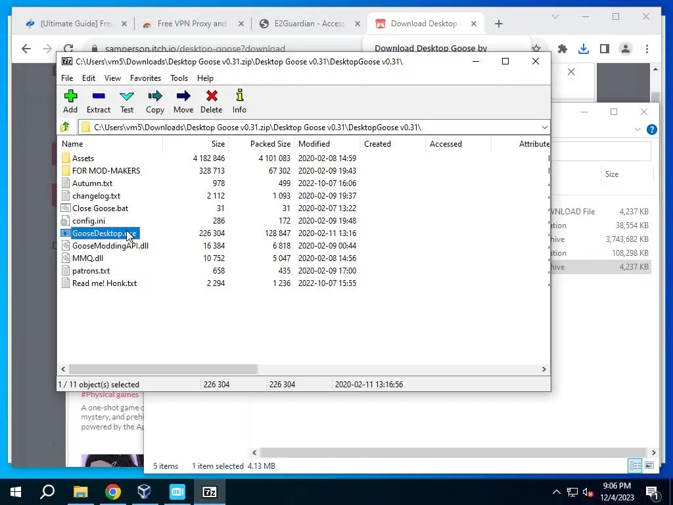Screen dimensions: 673x505
Task: Switch Explorer to large icons view
Action: tap(649, 466)
